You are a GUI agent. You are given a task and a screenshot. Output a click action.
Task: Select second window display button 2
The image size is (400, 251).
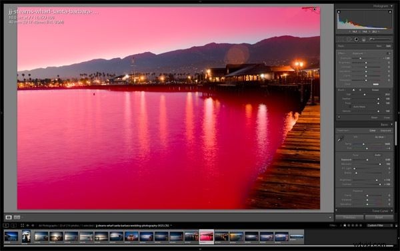14,226
